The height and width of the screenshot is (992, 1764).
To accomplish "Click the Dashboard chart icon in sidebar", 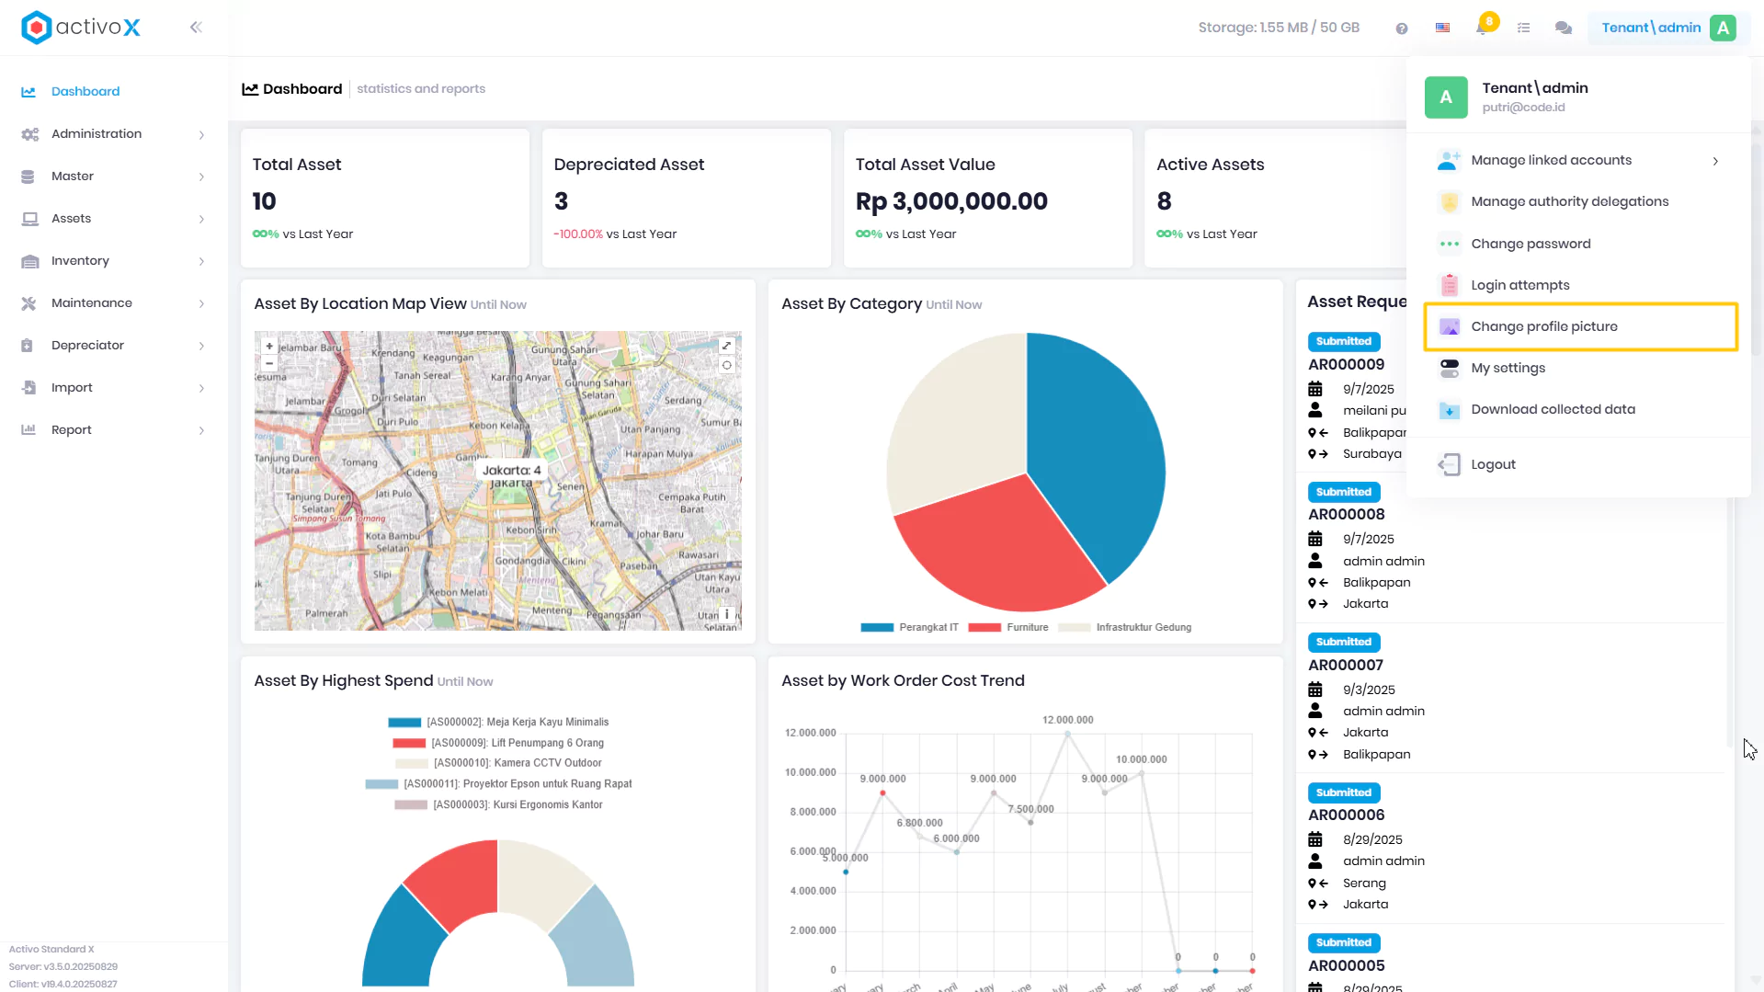I will (28, 92).
